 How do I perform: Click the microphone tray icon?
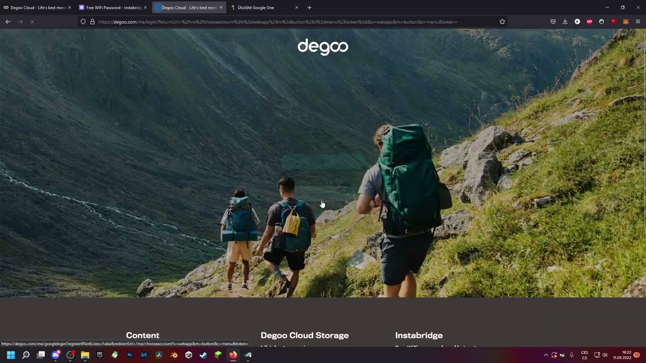pyautogui.click(x=572, y=355)
